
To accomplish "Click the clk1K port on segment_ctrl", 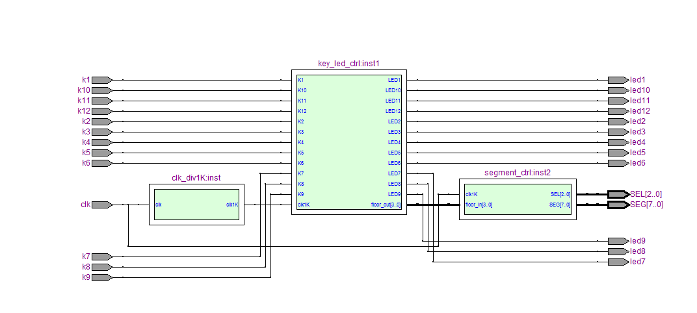I will [x=471, y=194].
